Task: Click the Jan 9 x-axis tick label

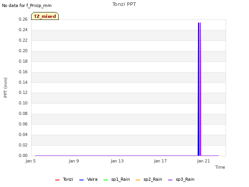Action: [74, 161]
